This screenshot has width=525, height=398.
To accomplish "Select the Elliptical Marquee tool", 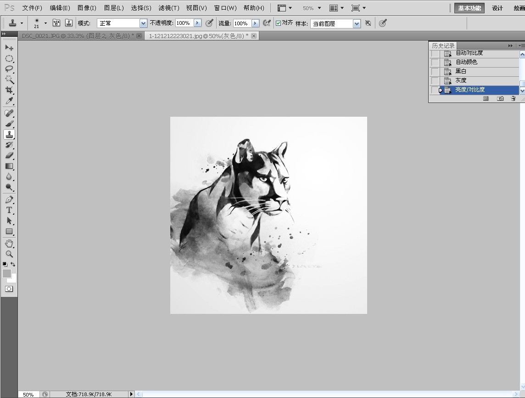I will tap(9, 58).
